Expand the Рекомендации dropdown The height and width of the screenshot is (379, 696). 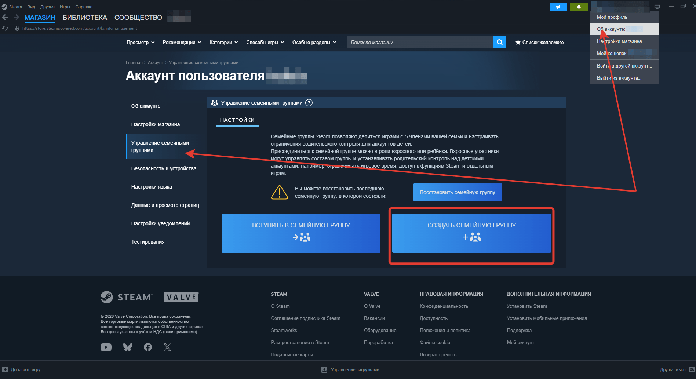click(x=182, y=42)
